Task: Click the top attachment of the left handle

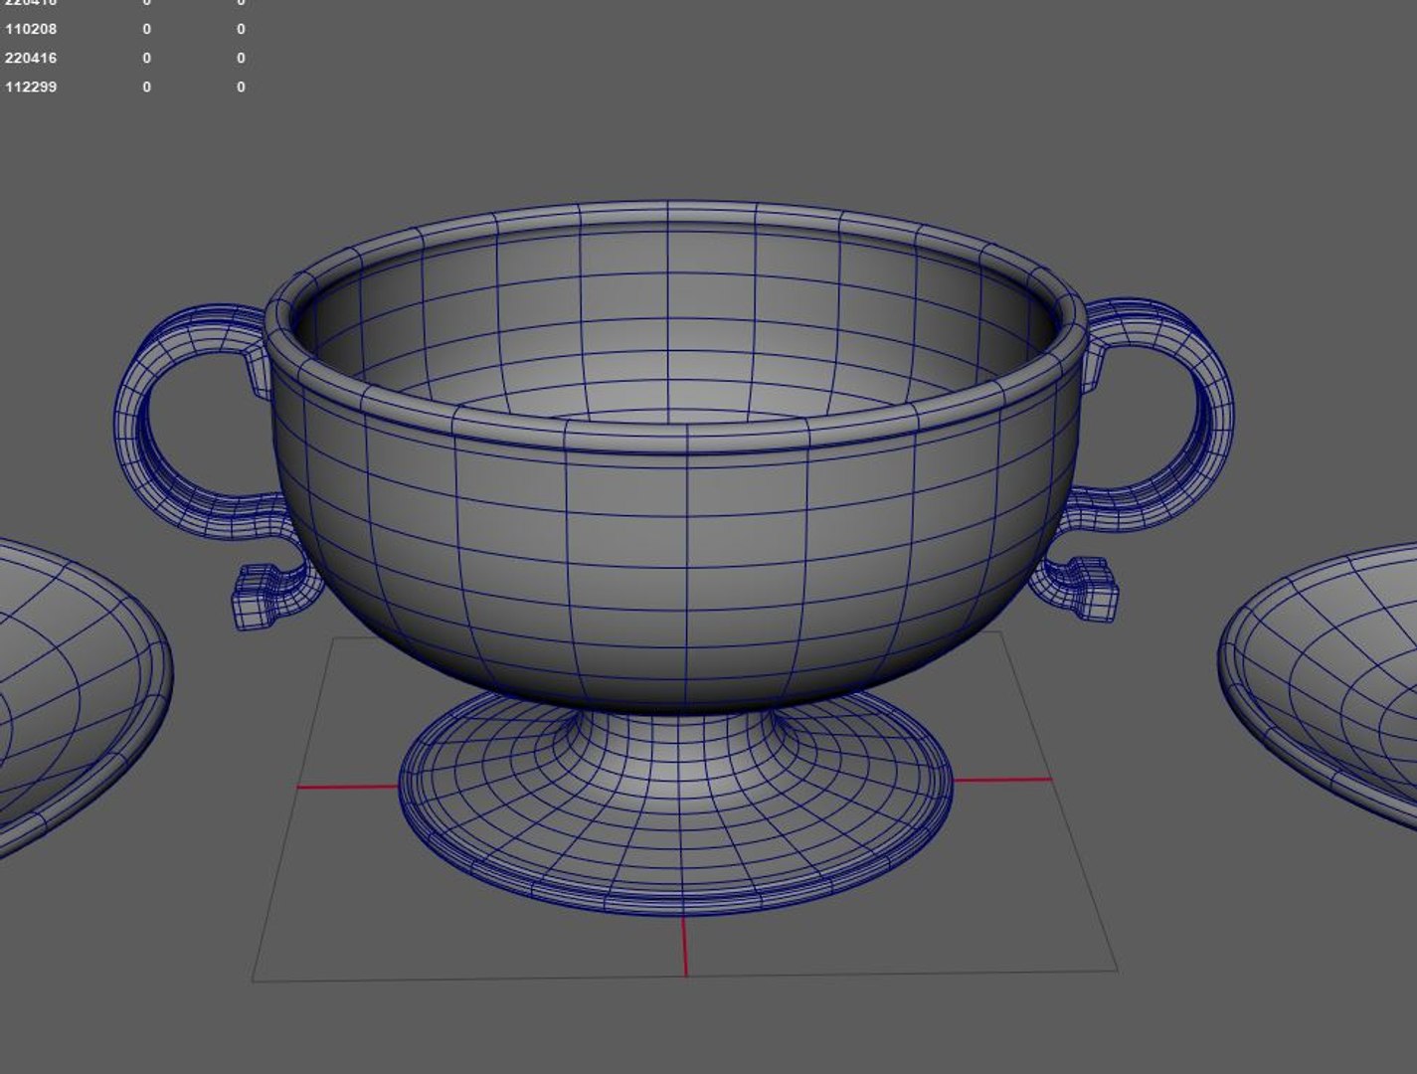Action: 257,368
